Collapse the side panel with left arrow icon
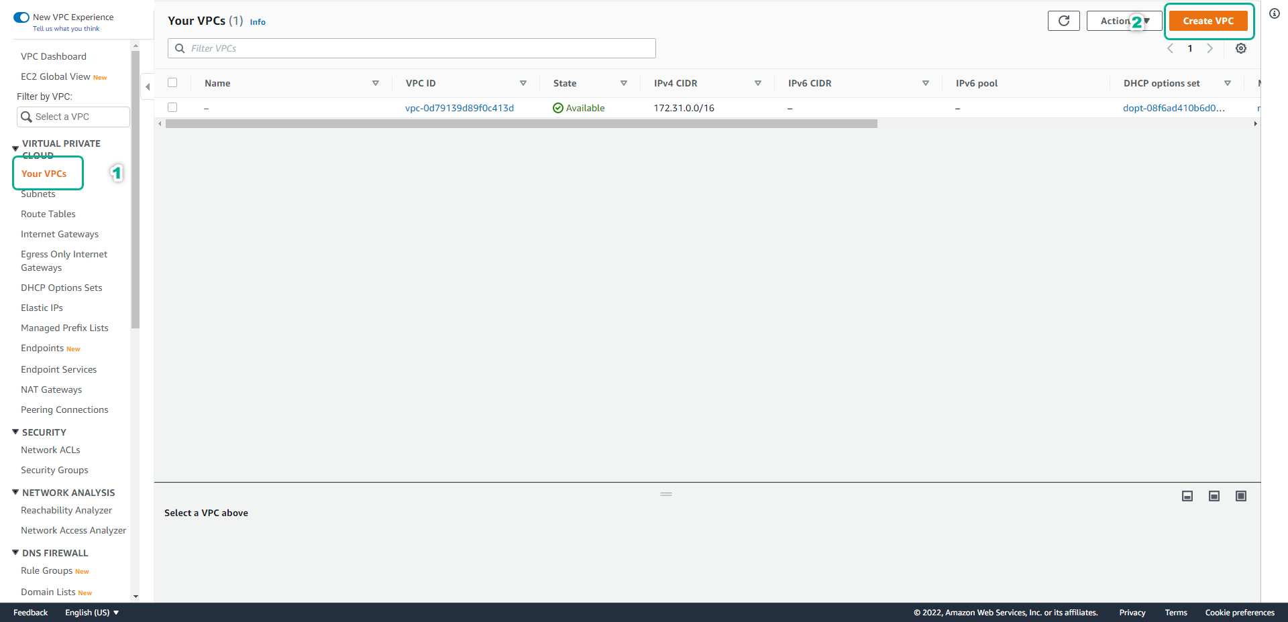Screen dimensions: 1288x622 147,86
